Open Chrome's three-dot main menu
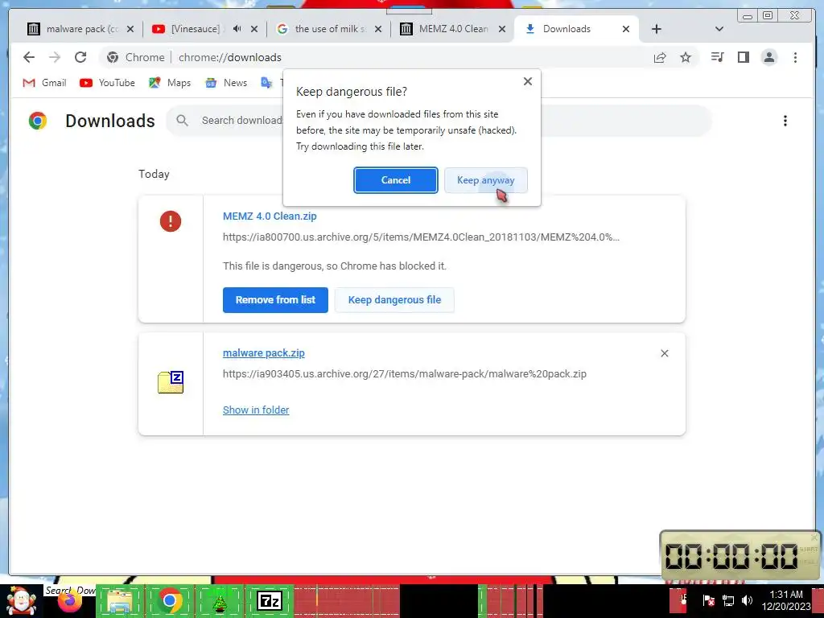 pyautogui.click(x=795, y=57)
